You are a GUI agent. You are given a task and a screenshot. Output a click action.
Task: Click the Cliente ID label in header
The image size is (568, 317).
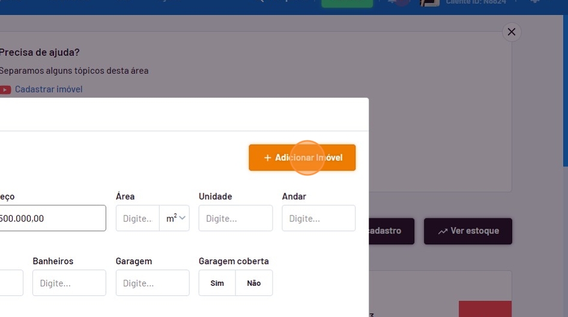[476, 2]
